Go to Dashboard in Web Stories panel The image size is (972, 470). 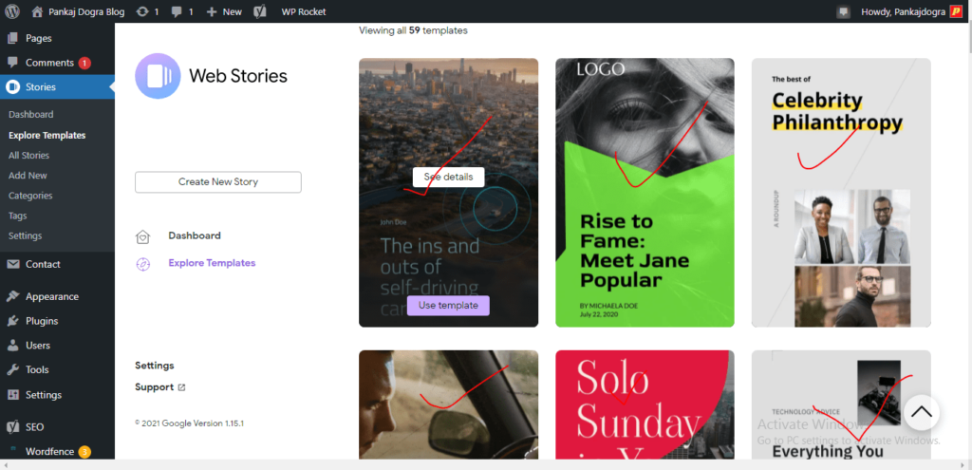point(195,235)
